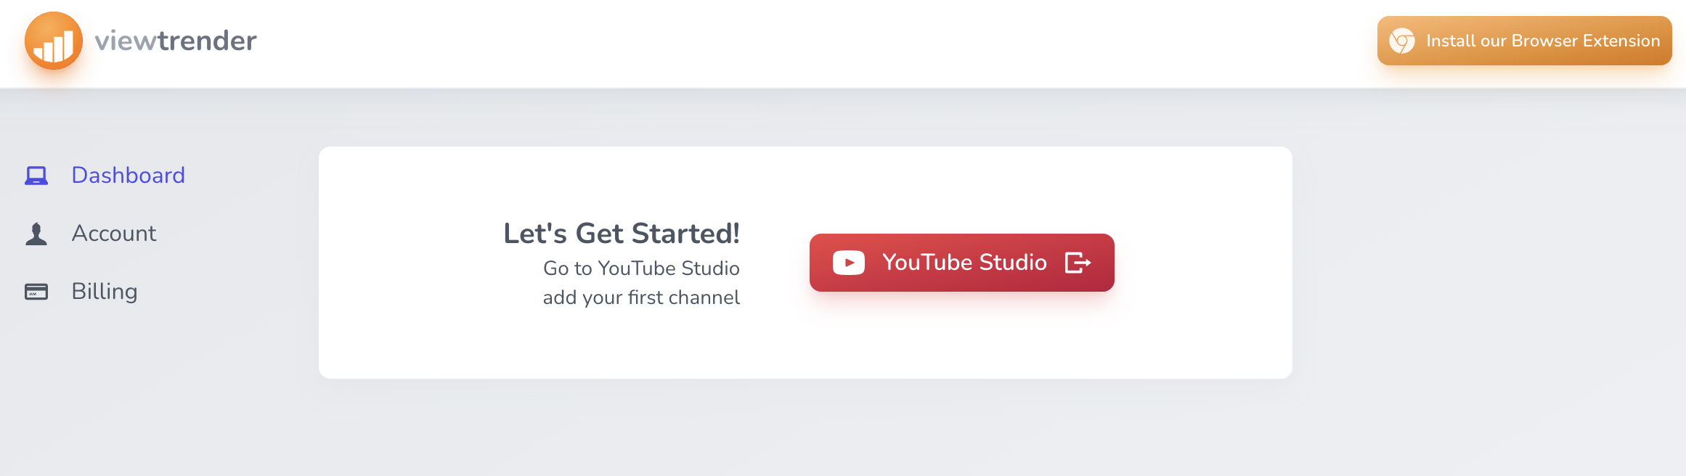This screenshot has height=476, width=1686.
Task: Click the Let's Get Started heading
Action: [x=622, y=234]
